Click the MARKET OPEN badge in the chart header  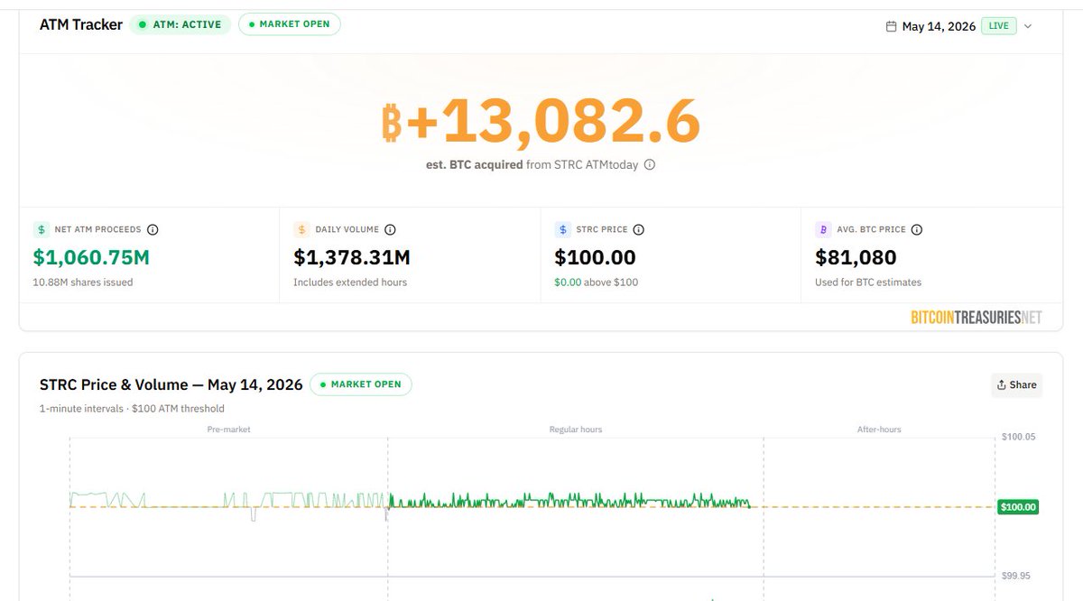coord(361,384)
